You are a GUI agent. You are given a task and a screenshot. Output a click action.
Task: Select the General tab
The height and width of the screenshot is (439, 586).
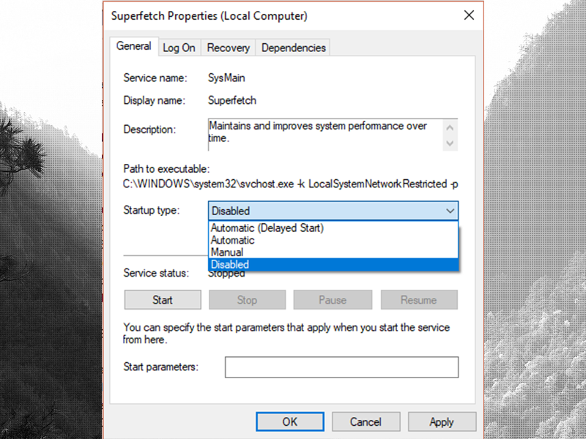click(x=133, y=45)
